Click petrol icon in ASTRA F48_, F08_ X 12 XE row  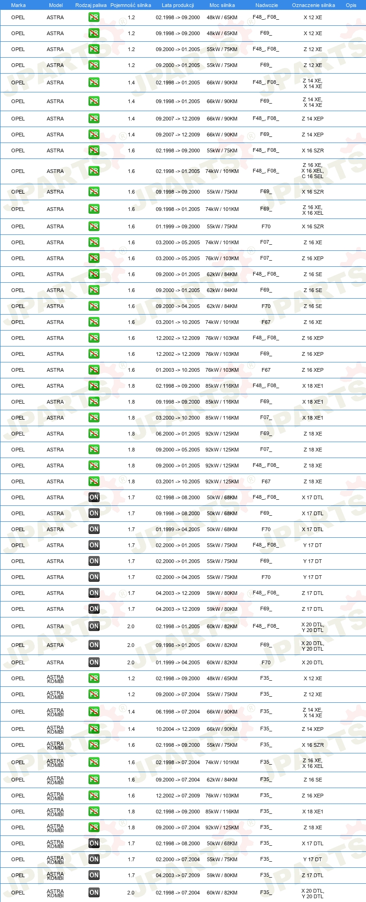94,17
